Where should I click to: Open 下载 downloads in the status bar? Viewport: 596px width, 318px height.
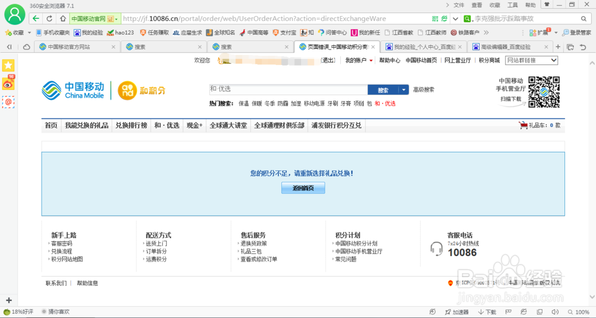[x=486, y=312]
